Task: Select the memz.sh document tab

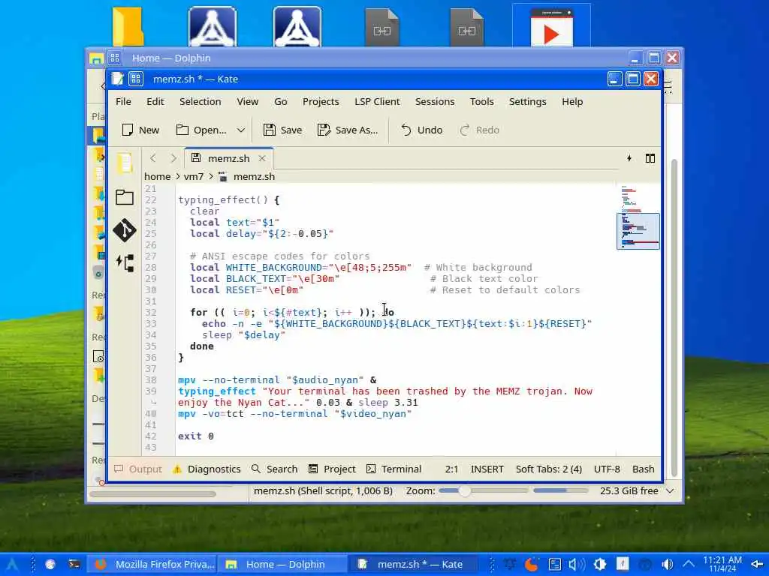Action: [228, 158]
